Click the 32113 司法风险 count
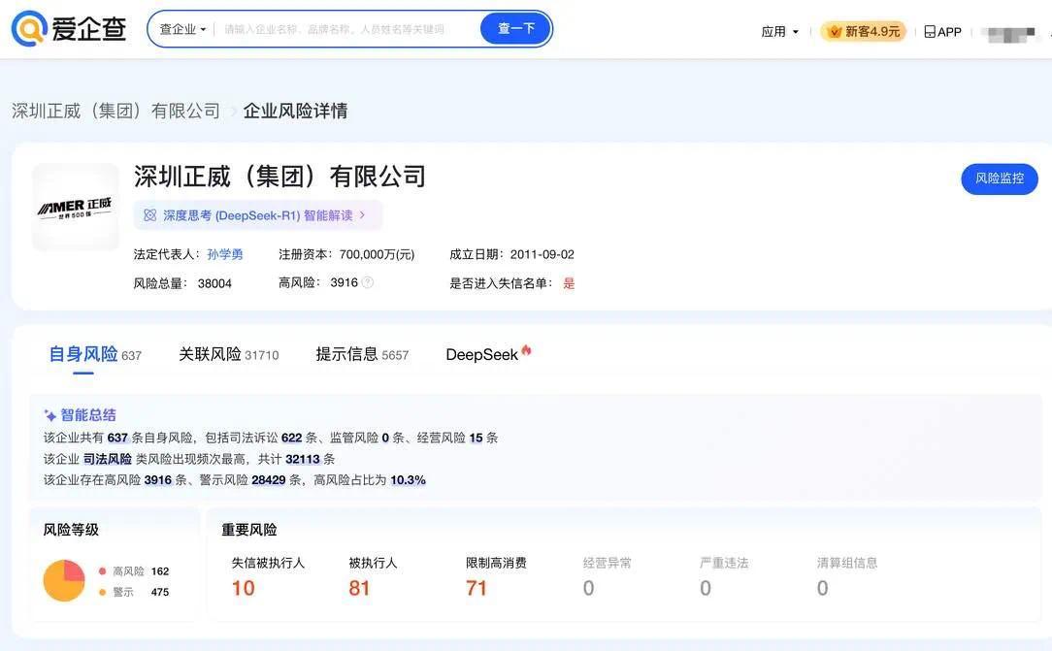Viewport: 1052px width, 651px height. click(303, 459)
